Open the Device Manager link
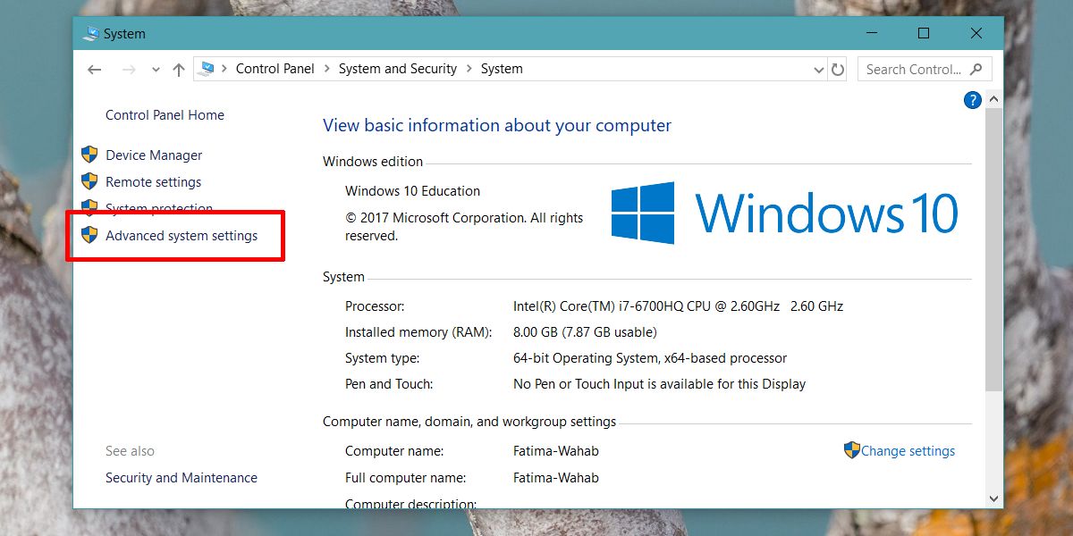 coord(154,155)
